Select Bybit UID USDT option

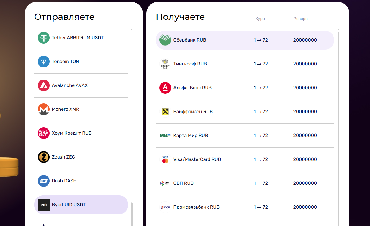(x=81, y=205)
